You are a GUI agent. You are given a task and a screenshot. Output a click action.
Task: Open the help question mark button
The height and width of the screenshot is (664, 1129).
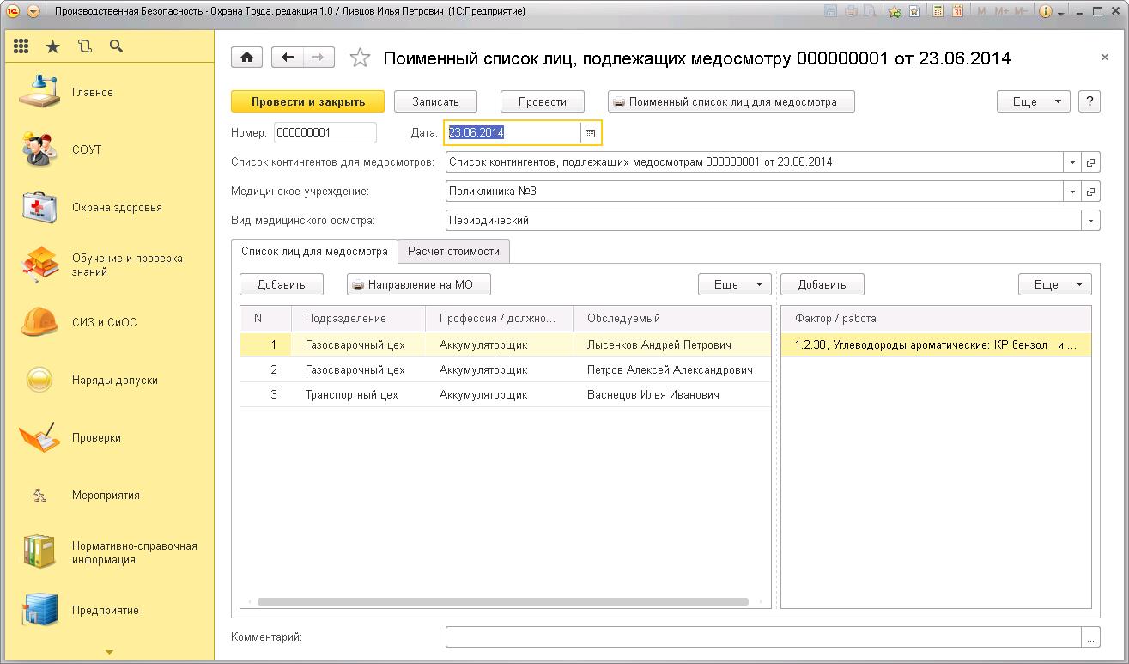(1090, 101)
